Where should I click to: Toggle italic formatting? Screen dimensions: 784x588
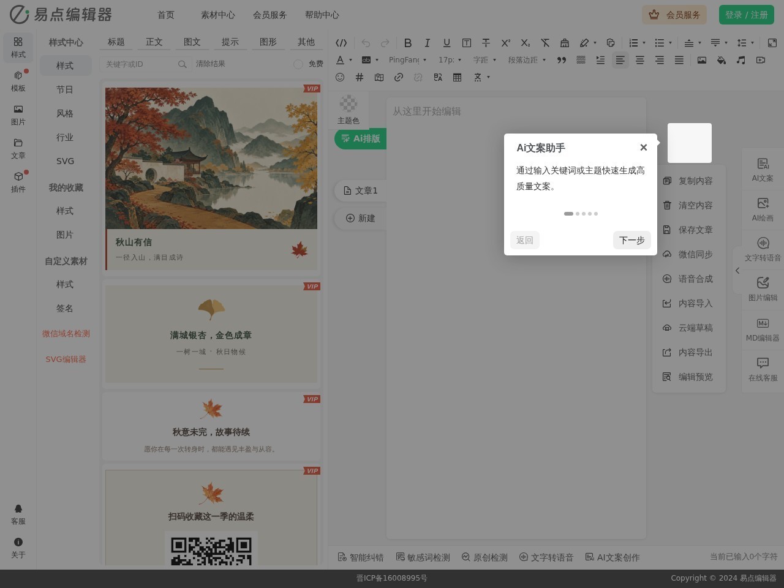(x=427, y=43)
